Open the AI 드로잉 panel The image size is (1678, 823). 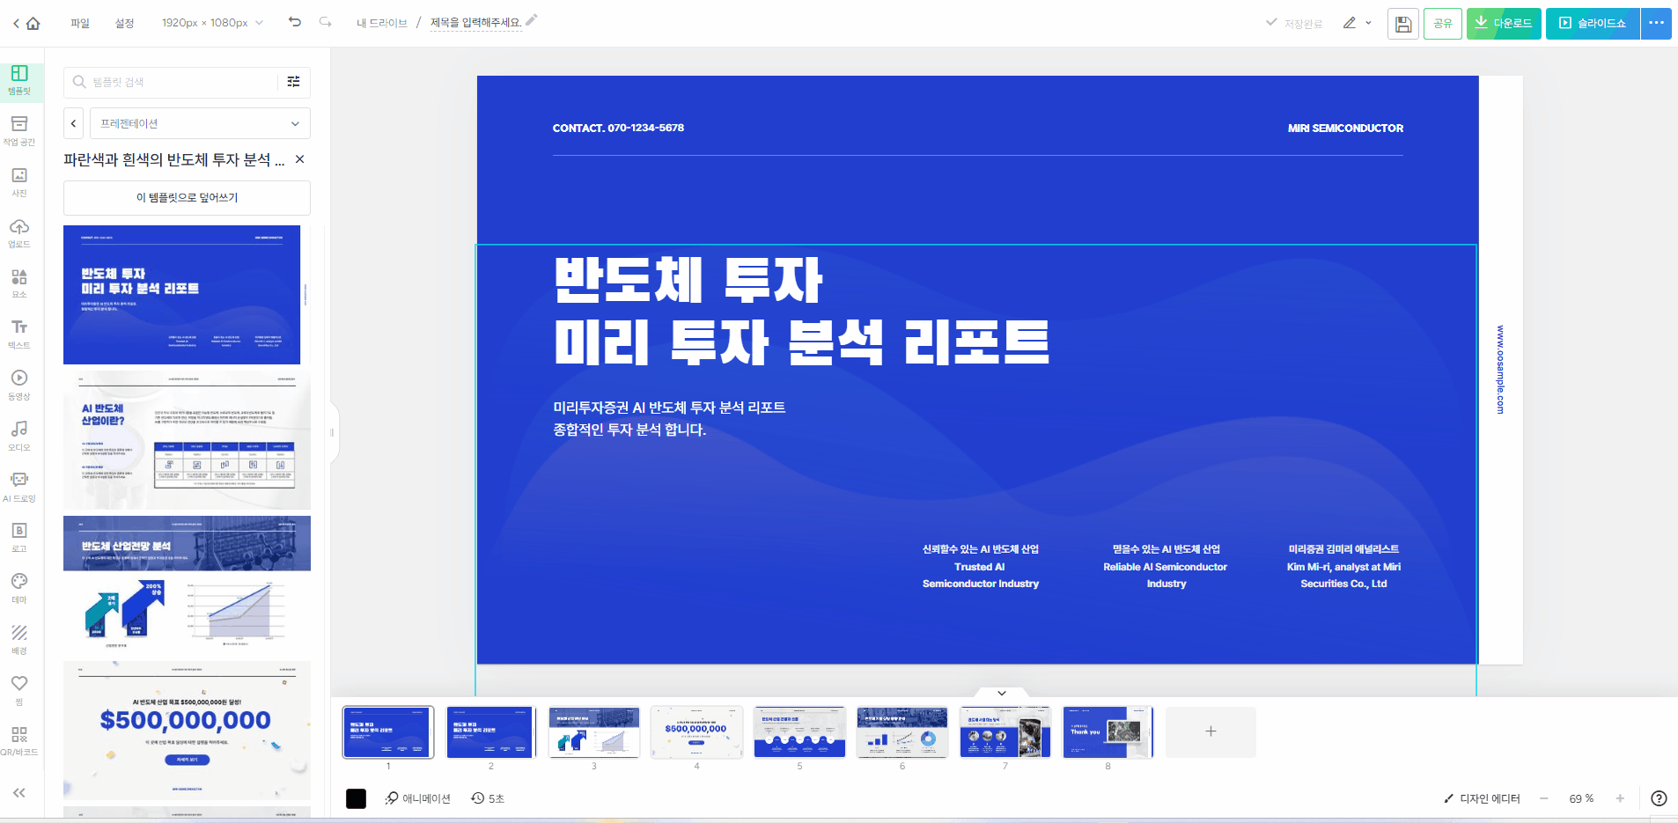pos(19,487)
